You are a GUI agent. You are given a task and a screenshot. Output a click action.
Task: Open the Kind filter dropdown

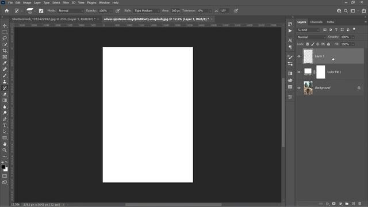coord(308,30)
